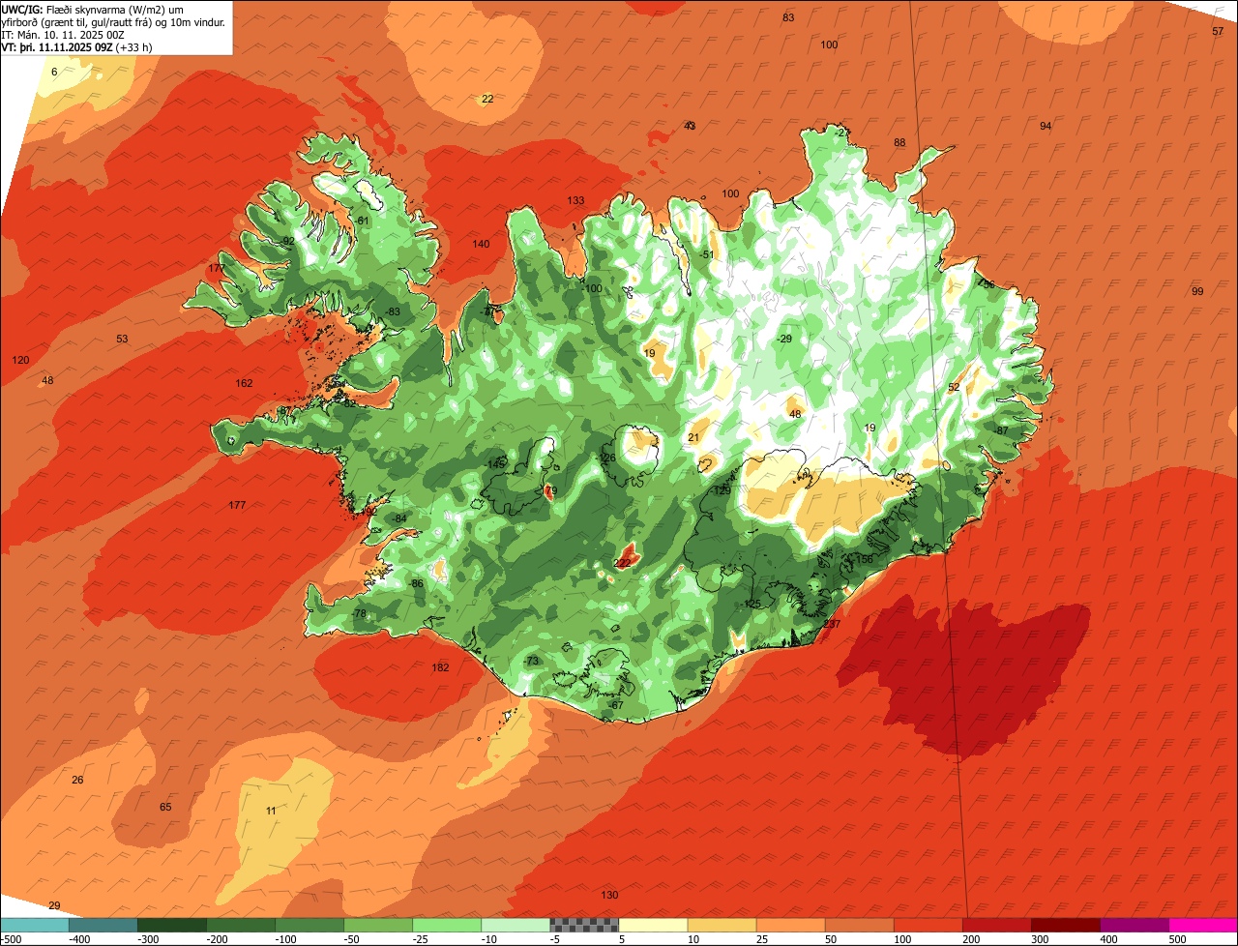Click the dark red 300 to 400 swatch
Viewport: 1238px width, 946px height.
(1066, 925)
